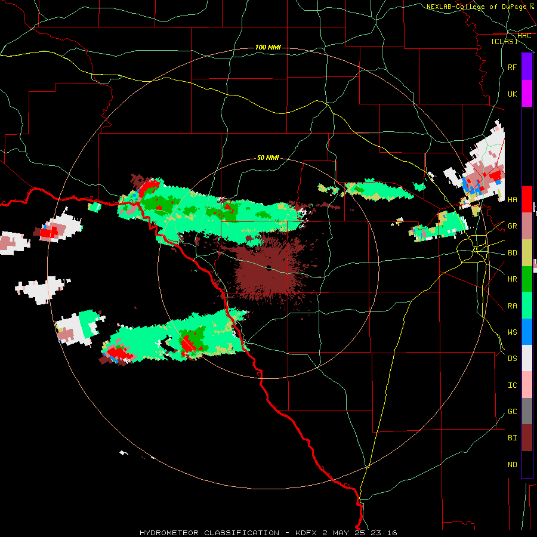This screenshot has height=537, width=537.
Task: Click the DS legend label
Action: click(512, 358)
